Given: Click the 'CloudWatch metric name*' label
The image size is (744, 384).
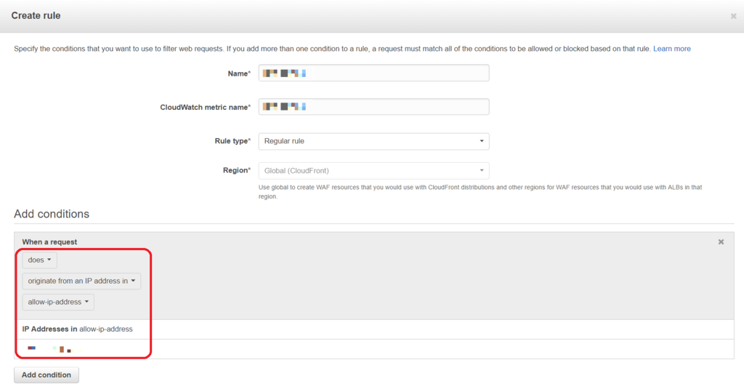Looking at the screenshot, I should click(205, 107).
